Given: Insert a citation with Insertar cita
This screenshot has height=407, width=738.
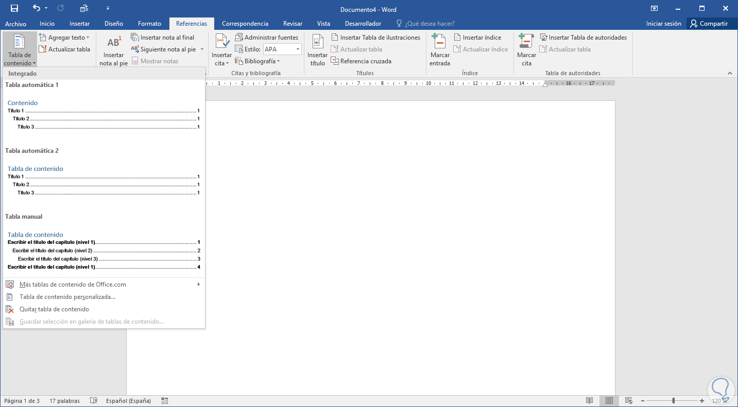Looking at the screenshot, I should pyautogui.click(x=221, y=48).
